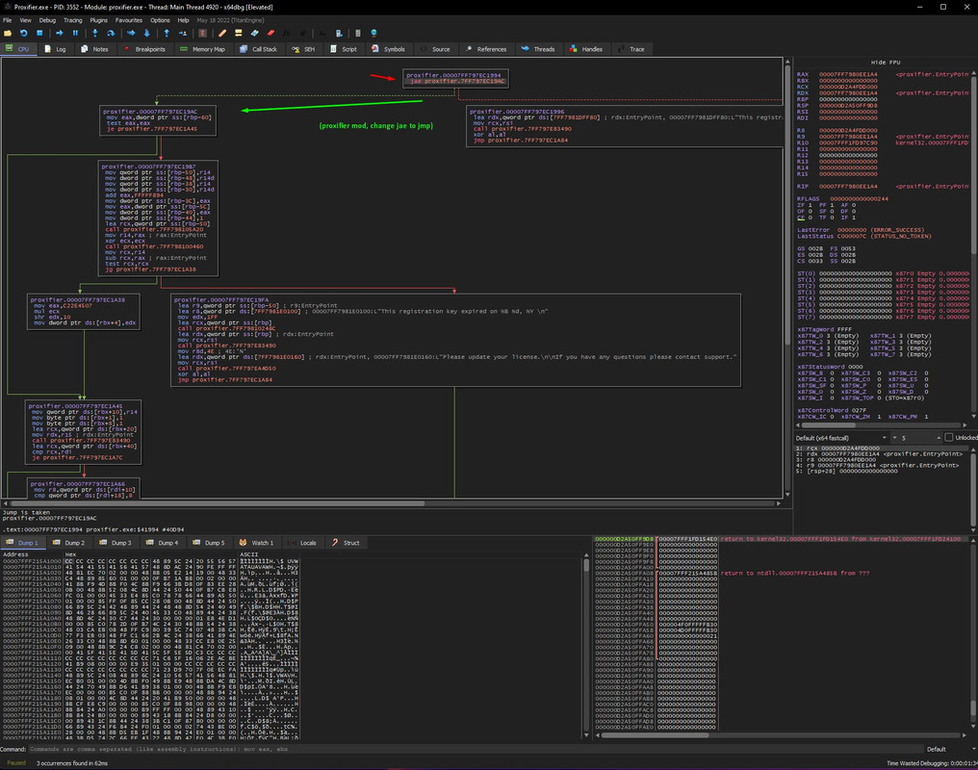Click the command input field
This screenshot has height=770, width=978.
pyautogui.click(x=476, y=750)
